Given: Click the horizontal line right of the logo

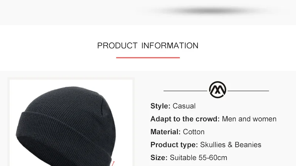Looking at the screenshot, I should coord(248,91).
